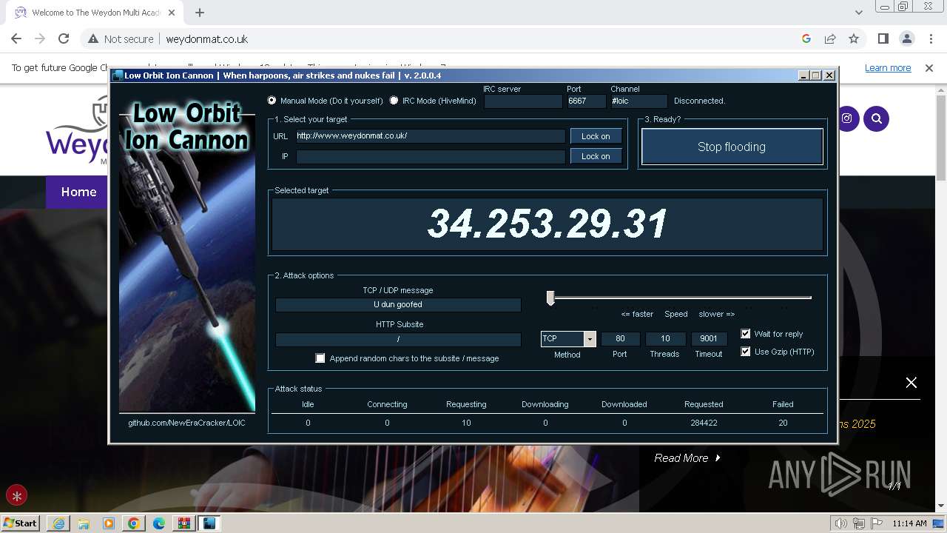Dismiss the Chrome info bar
Image resolution: width=947 pixels, height=533 pixels.
click(929, 67)
